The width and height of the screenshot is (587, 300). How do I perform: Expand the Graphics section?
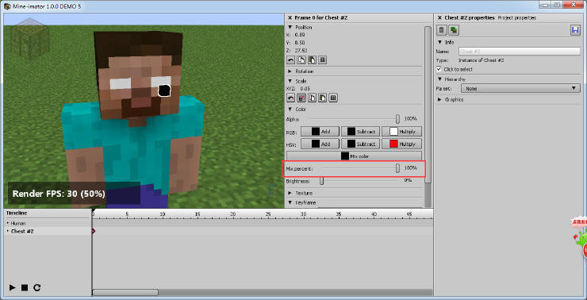coord(451,100)
